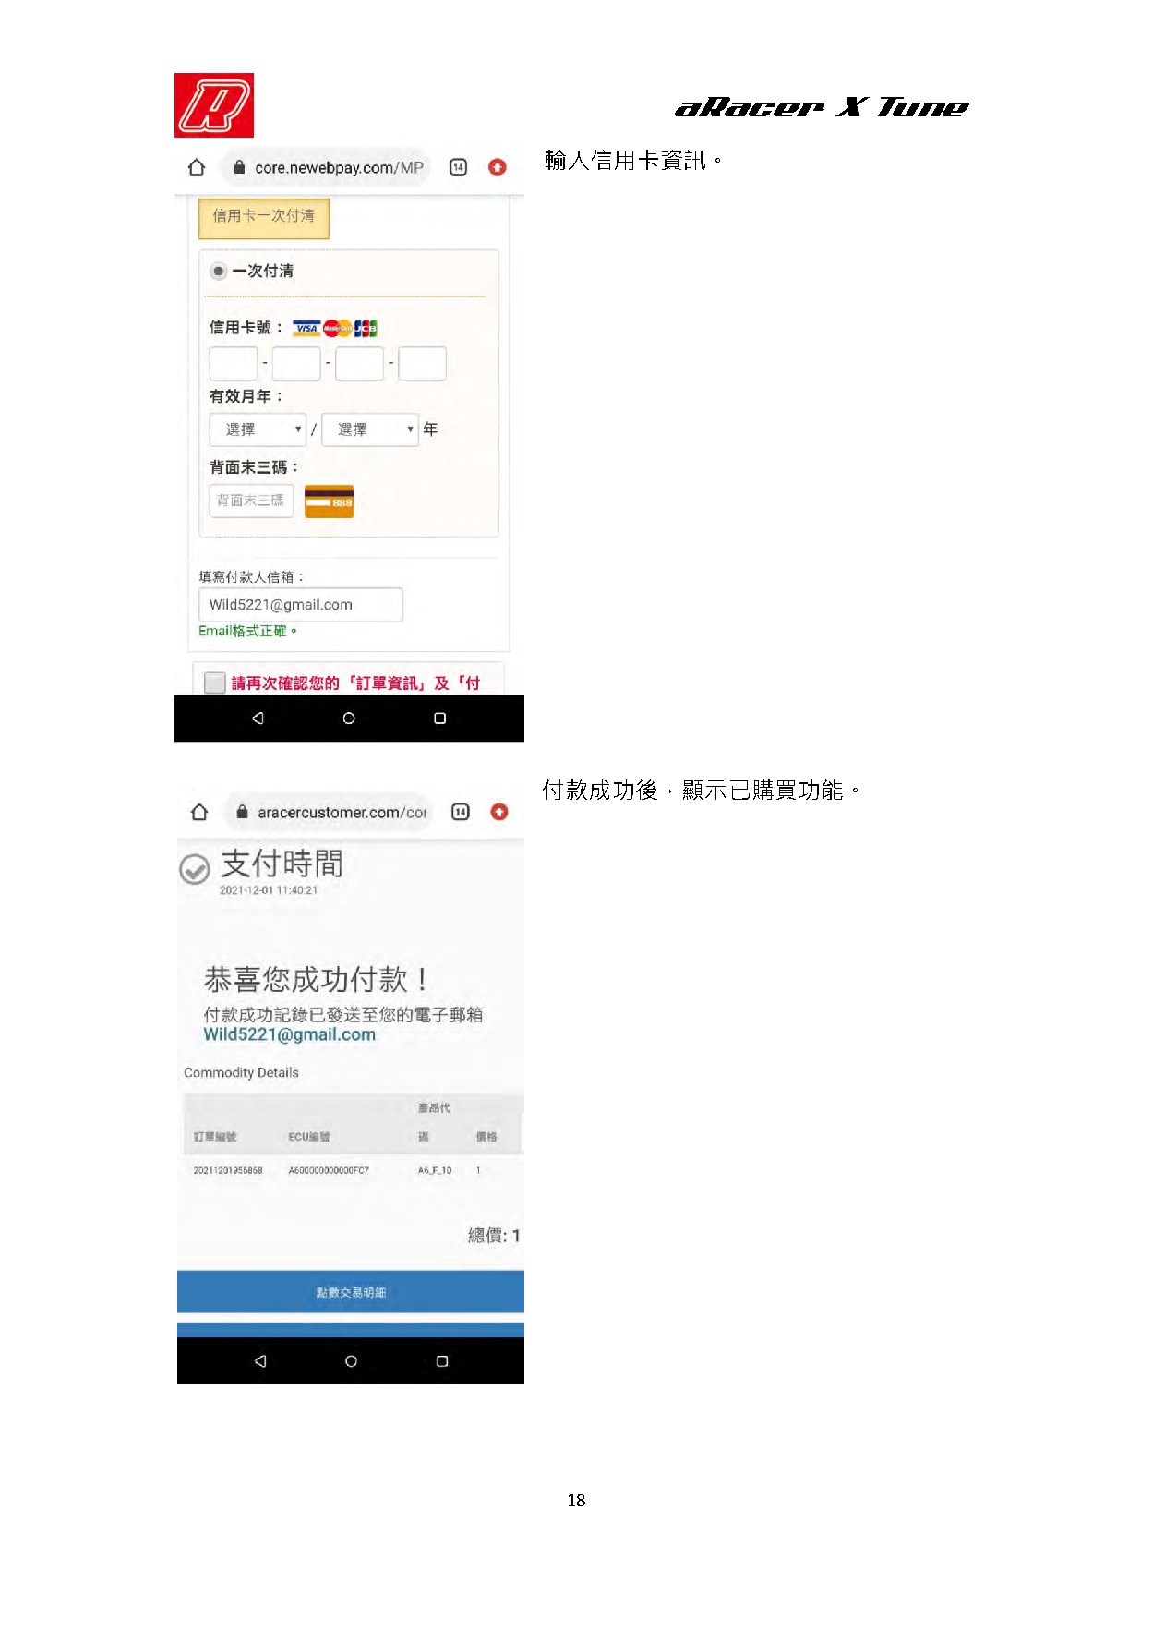Tap the home icon beside core.newebpay.com address
Screen dimensions: 1153x1631
pos(197,167)
